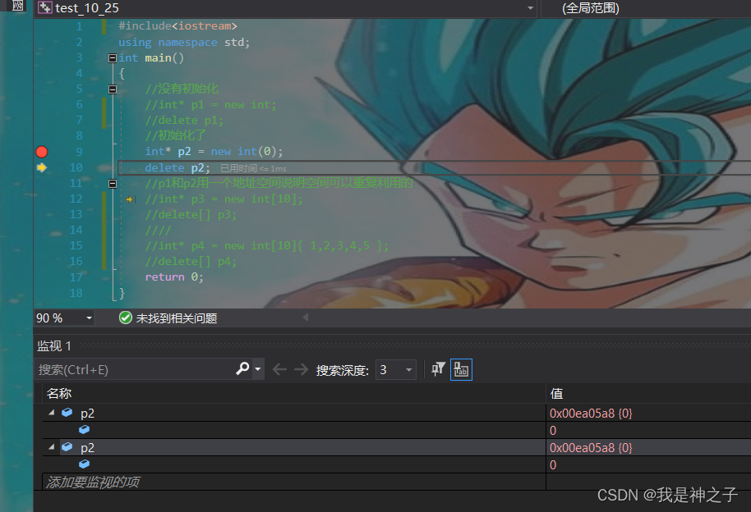Image resolution: width=751 pixels, height=512 pixels.
Task: Click the child cube icon under the first p2
Action: click(85, 430)
